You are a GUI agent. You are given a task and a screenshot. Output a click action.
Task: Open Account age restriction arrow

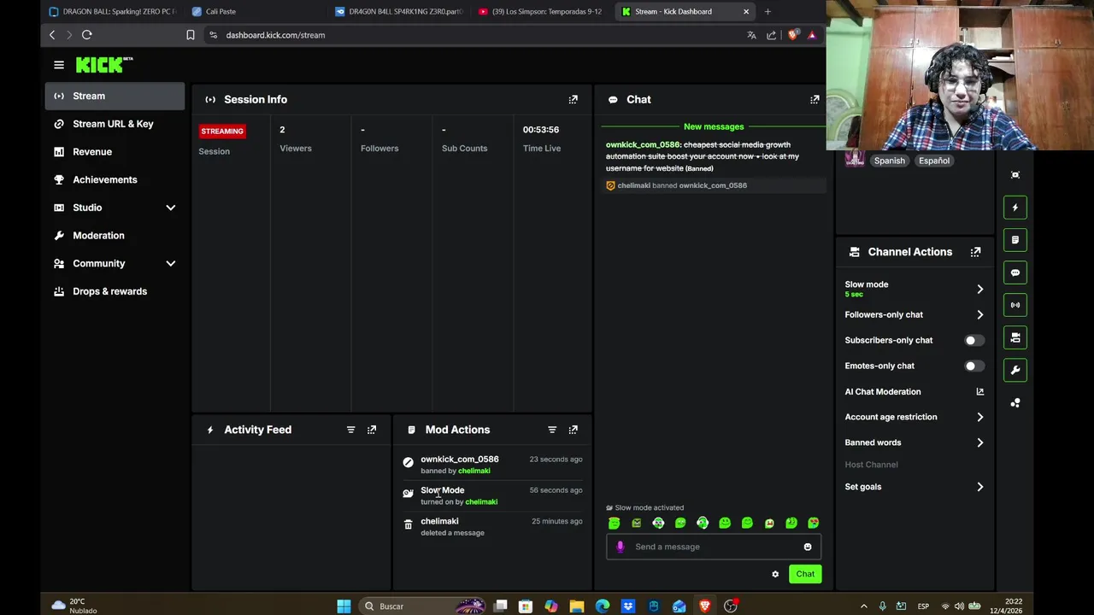tap(979, 417)
